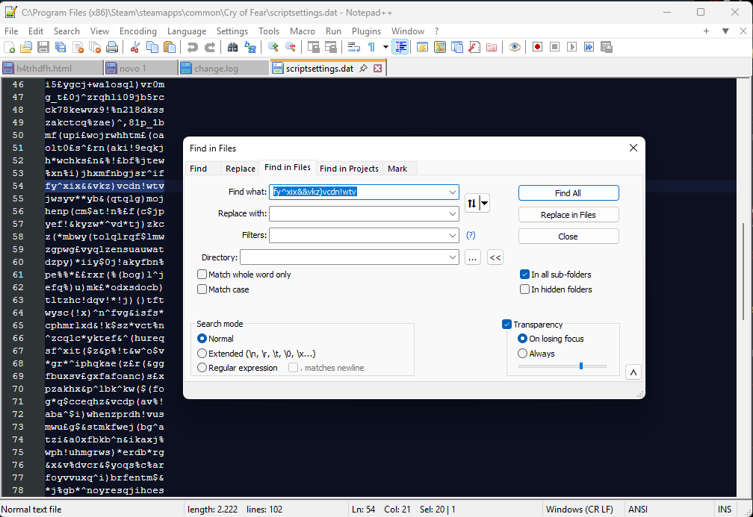Show all characters with the pilcrow icon
This screenshot has width=753, height=517.
[x=371, y=47]
